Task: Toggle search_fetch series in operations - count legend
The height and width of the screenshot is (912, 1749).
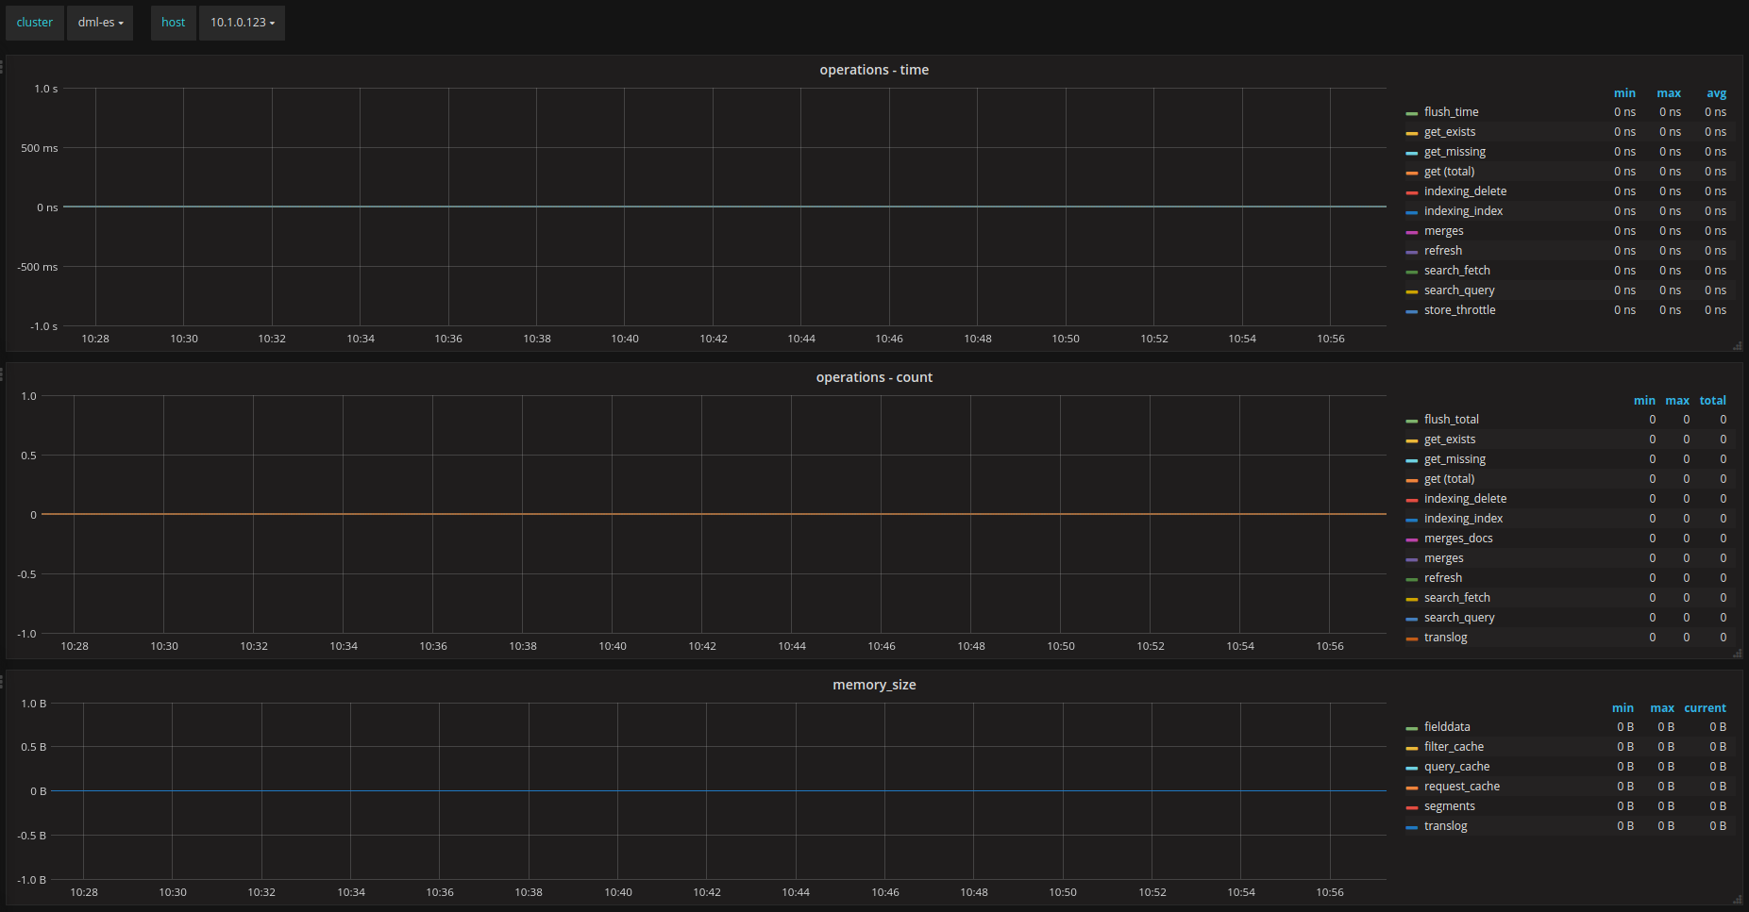Action: click(1457, 598)
